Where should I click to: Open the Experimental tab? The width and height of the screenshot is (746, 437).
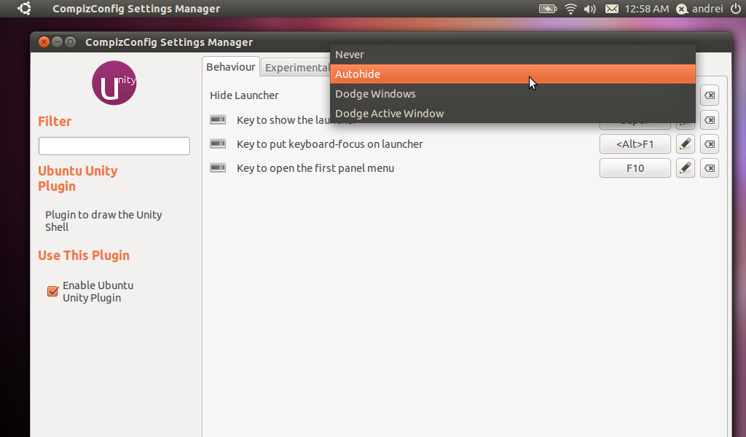tap(296, 68)
